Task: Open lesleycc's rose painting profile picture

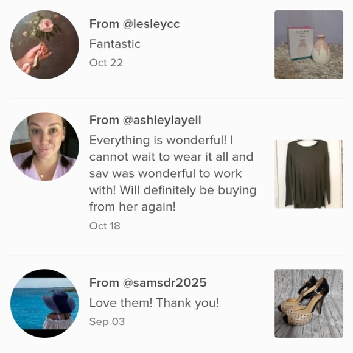Action: [x=44, y=44]
